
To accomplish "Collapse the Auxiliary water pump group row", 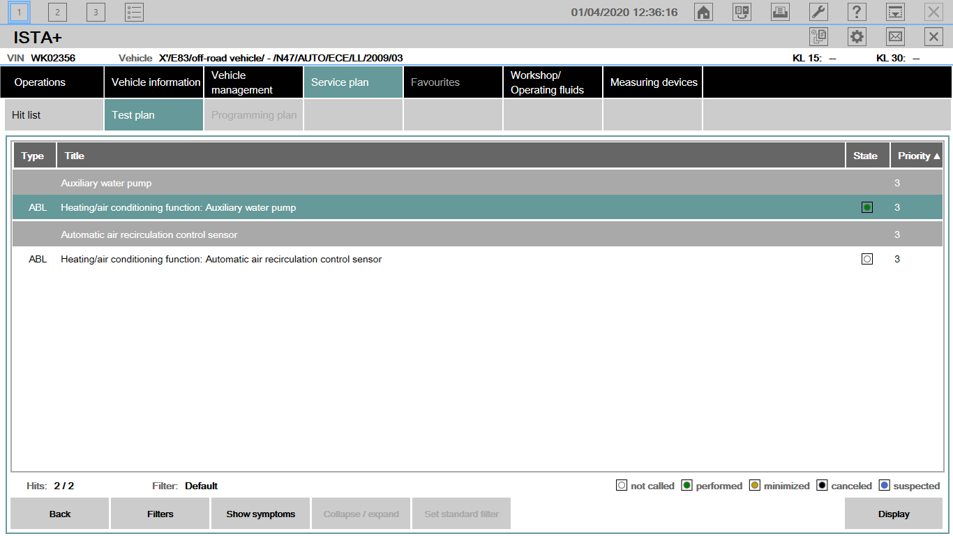I will click(106, 183).
